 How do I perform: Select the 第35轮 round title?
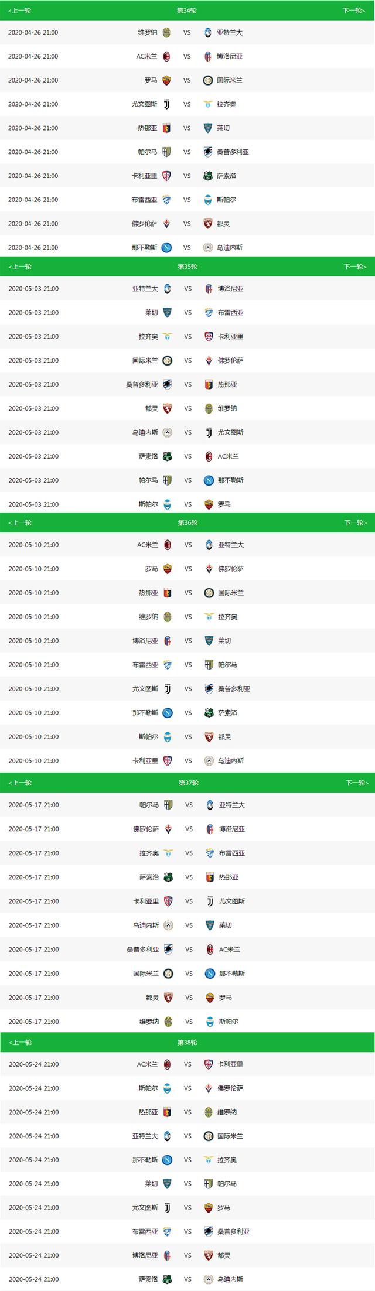tap(187, 267)
